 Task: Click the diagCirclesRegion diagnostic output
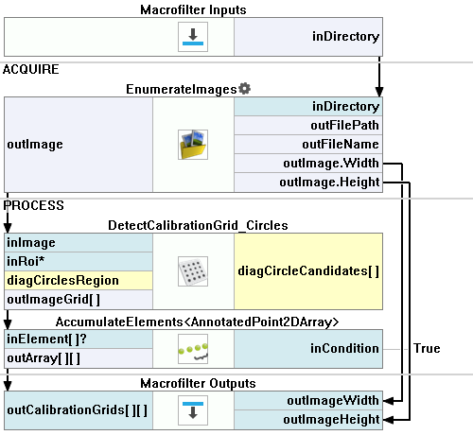79,281
